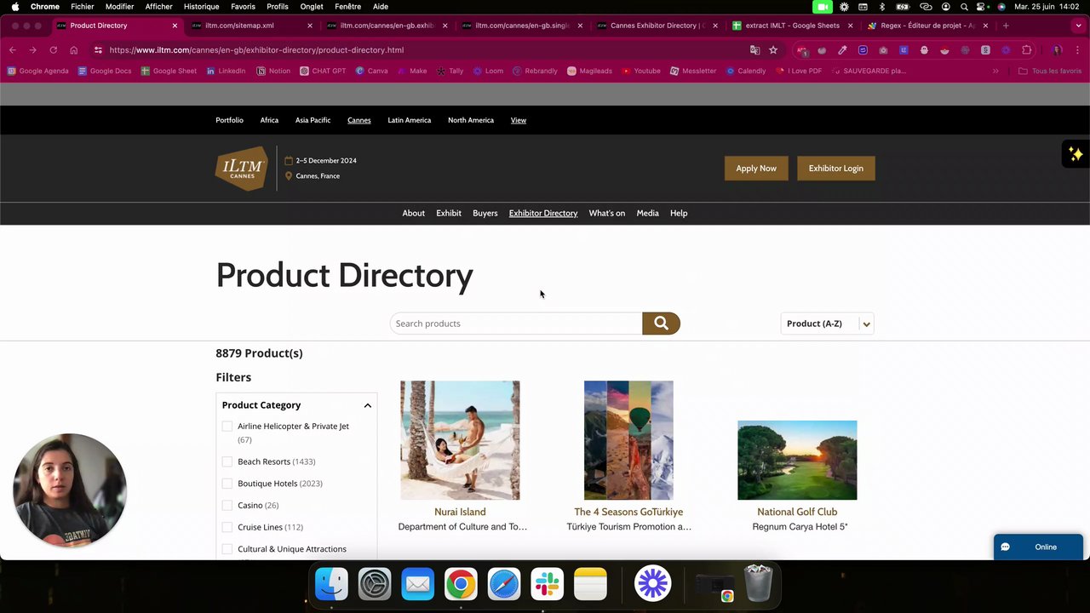Open the Exhibitor Directory nav link
The height and width of the screenshot is (613, 1090).
tap(543, 213)
